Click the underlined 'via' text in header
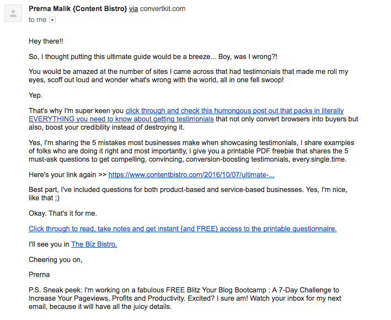The height and width of the screenshot is (320, 391). pos(133,9)
